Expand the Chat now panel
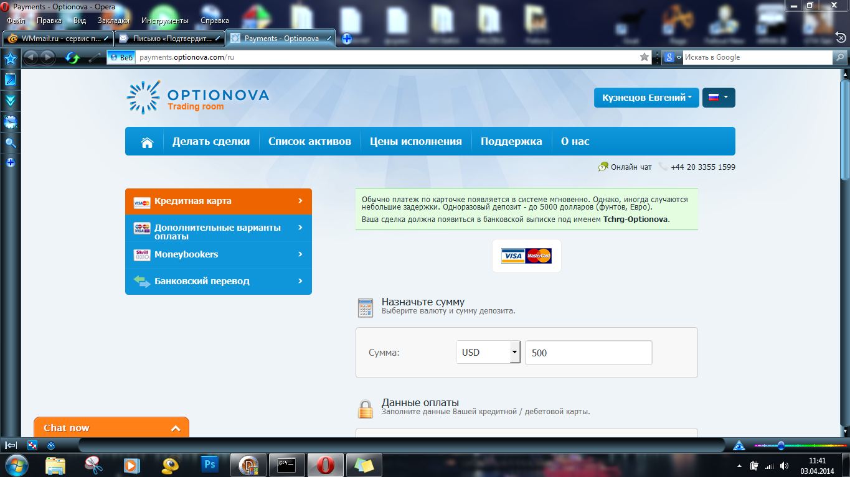Screen dimensions: 850x477 pyautogui.click(x=111, y=427)
